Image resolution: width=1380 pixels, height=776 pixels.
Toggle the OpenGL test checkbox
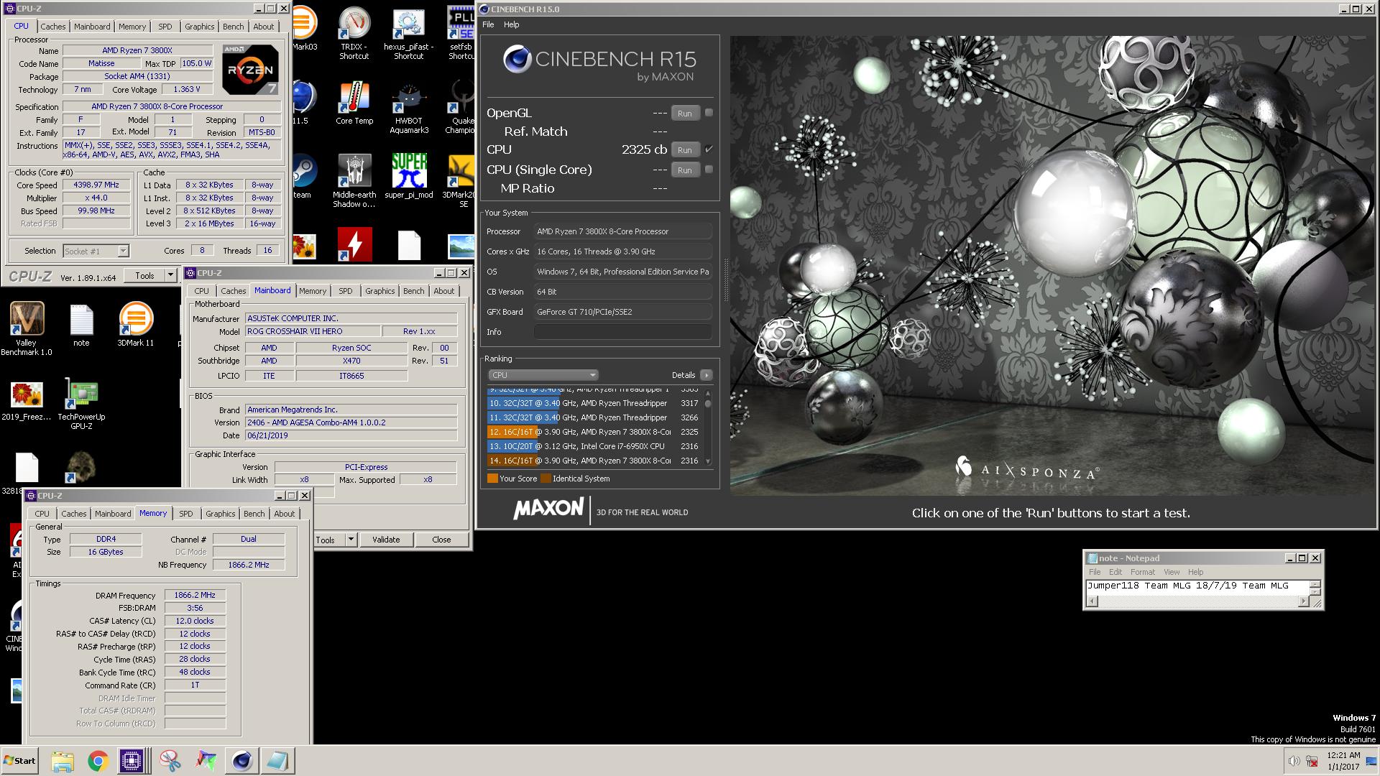coord(709,113)
